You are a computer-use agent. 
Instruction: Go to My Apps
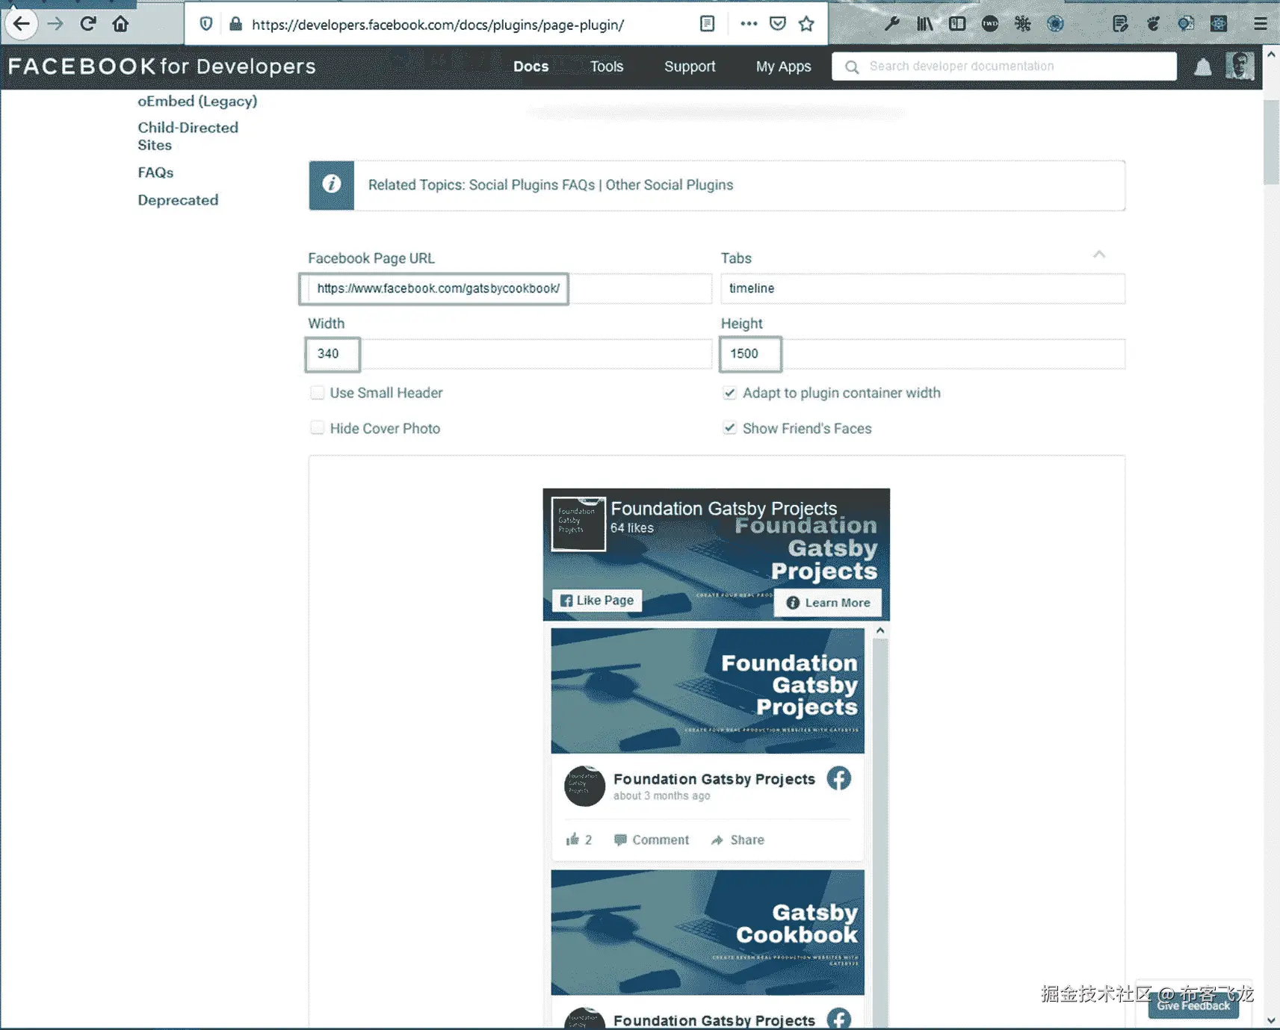coord(783,66)
